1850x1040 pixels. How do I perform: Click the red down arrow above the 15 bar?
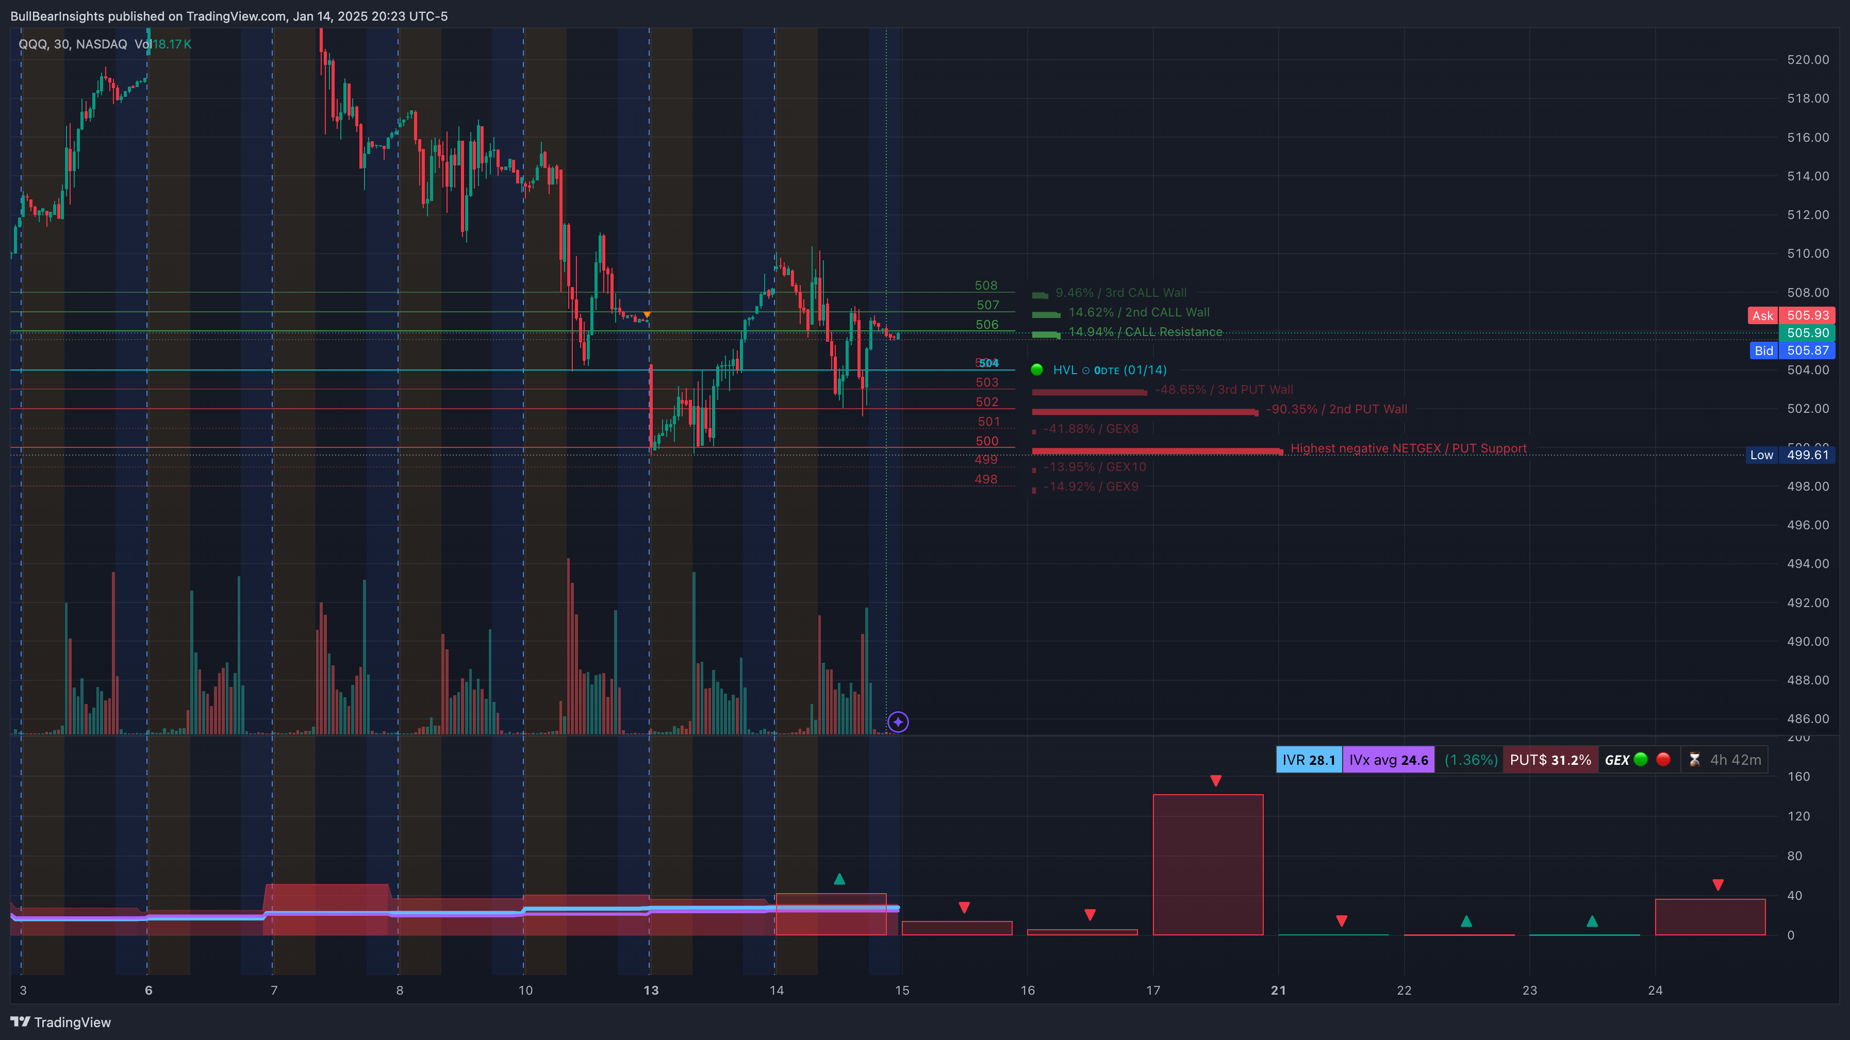964,908
